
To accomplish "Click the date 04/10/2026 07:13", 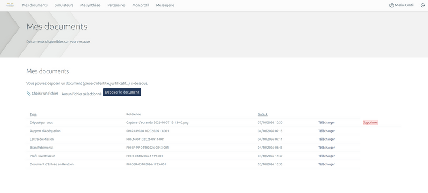I will (x=270, y=131).
